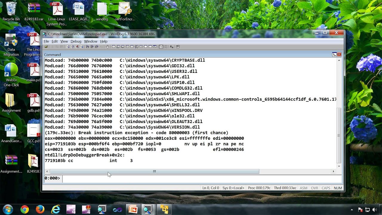Click the vertical scrollbar thumb in Command pane
Screen dimensions: 382x215
339,136
